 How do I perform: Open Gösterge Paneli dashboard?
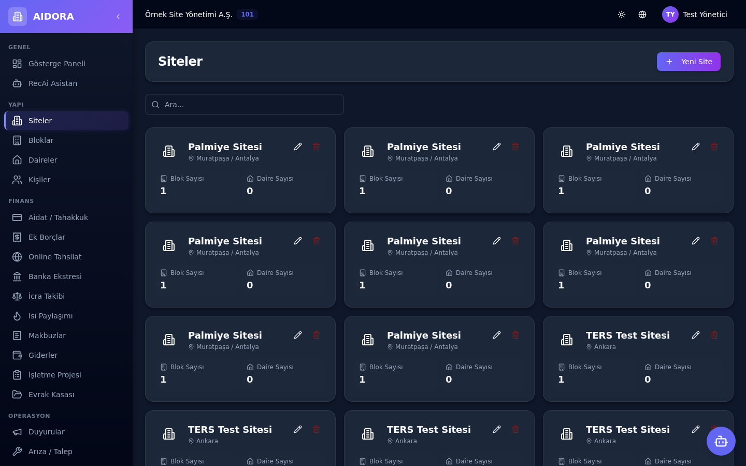(x=66, y=64)
